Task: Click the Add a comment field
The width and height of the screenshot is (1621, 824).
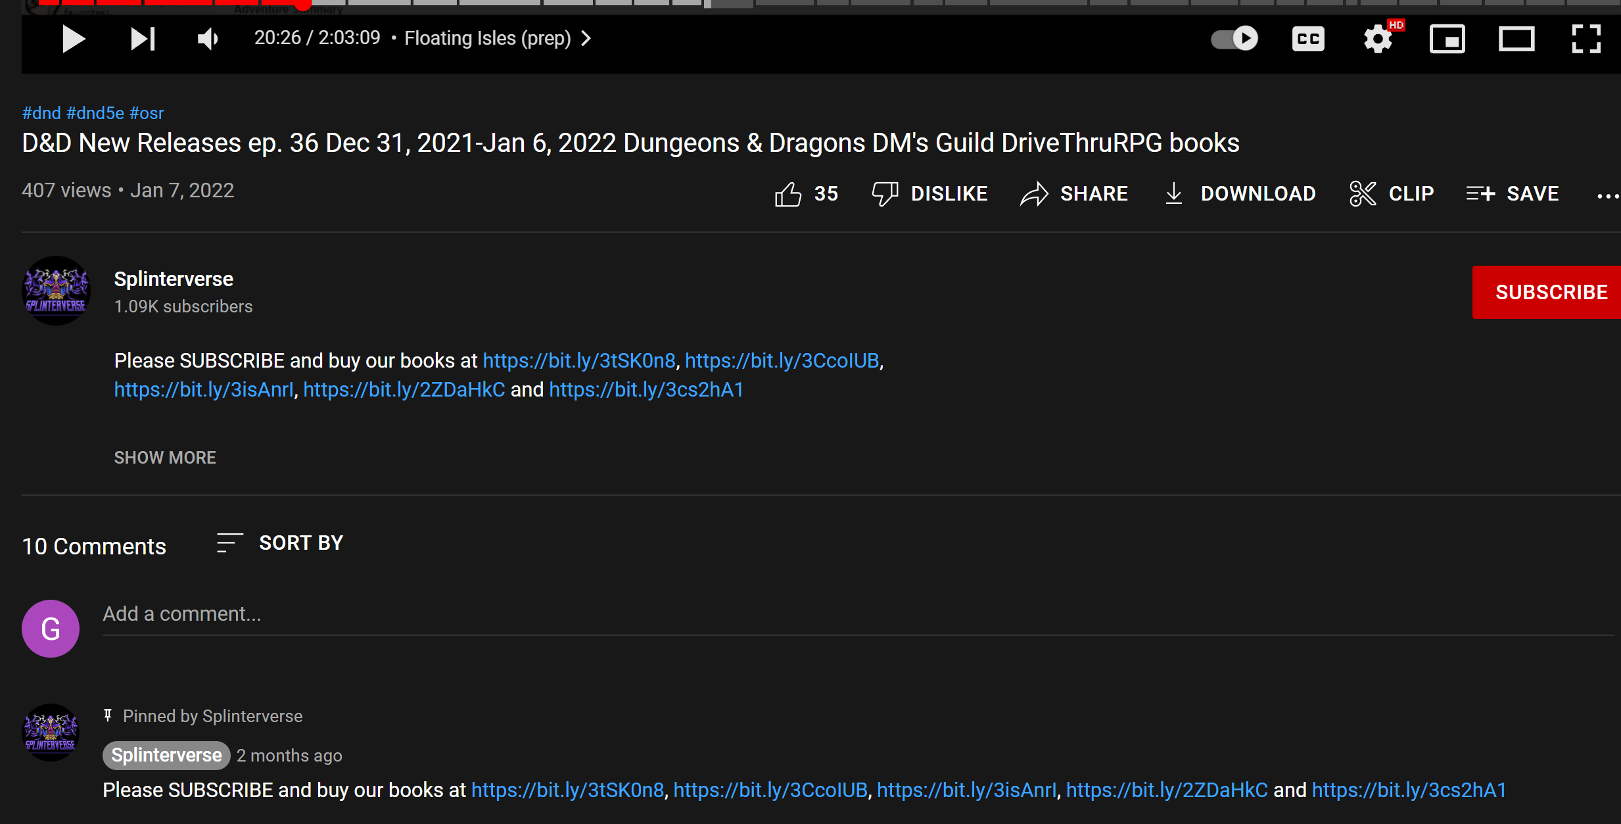Action: click(x=858, y=614)
